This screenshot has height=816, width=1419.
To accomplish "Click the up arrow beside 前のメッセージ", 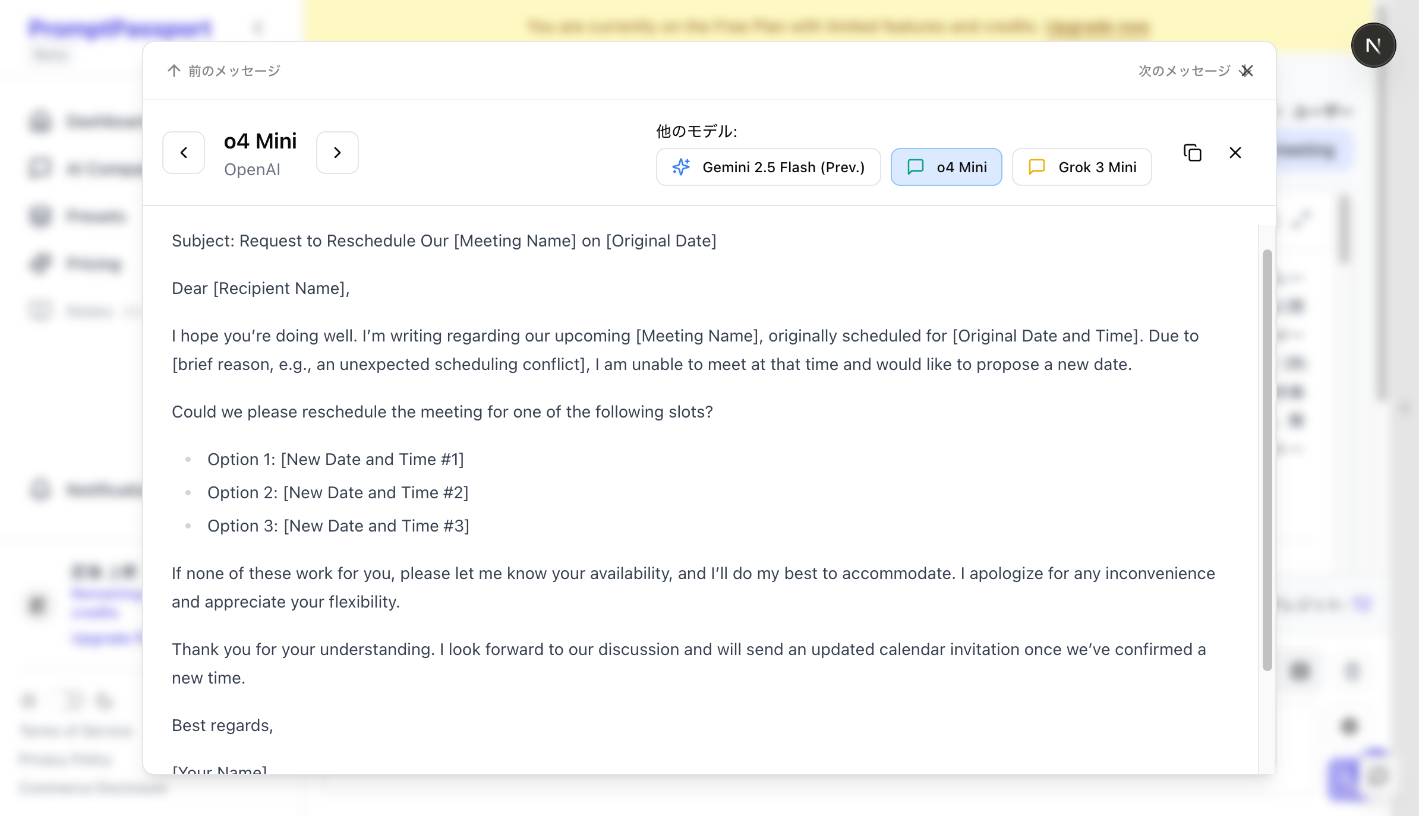I will [174, 71].
